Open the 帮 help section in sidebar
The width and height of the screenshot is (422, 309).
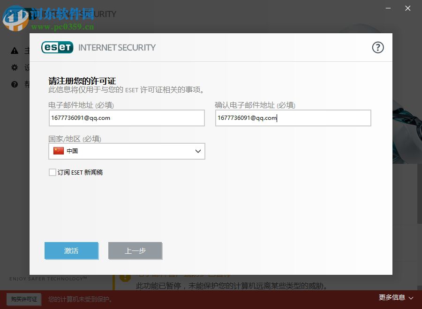(26, 84)
